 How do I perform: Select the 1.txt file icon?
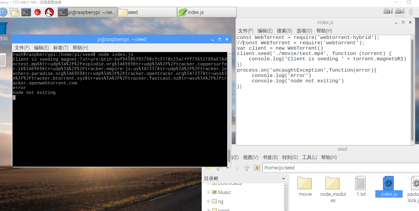[360, 183]
